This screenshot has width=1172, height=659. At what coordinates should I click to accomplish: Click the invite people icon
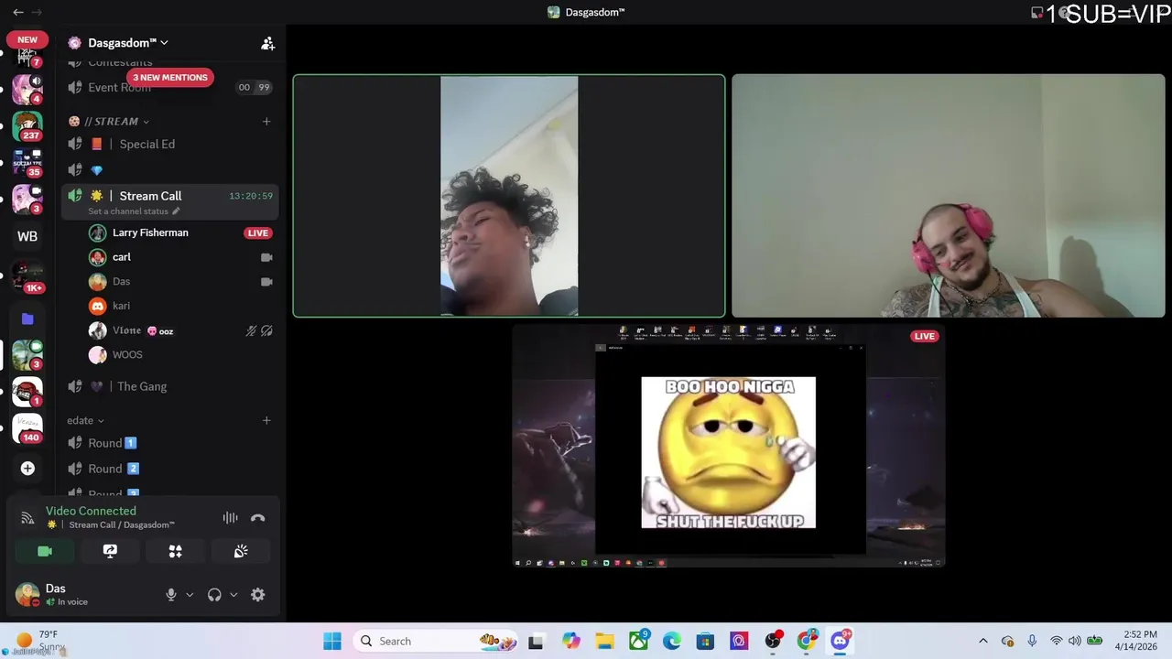(x=267, y=43)
